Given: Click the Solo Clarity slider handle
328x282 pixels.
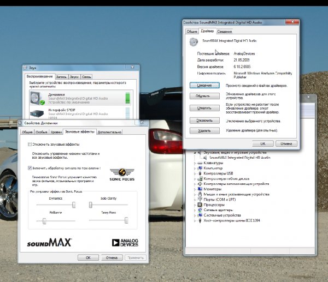Looking at the screenshot, I should tap(91, 205).
